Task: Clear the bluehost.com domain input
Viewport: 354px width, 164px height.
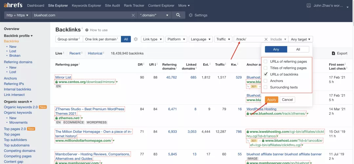Action: (133, 15)
